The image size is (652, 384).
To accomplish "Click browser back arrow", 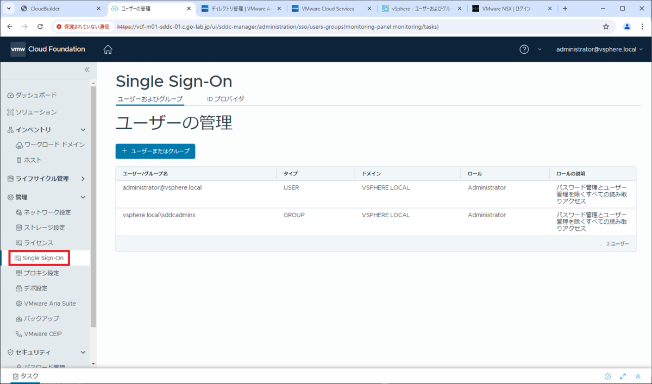I will pos(11,26).
